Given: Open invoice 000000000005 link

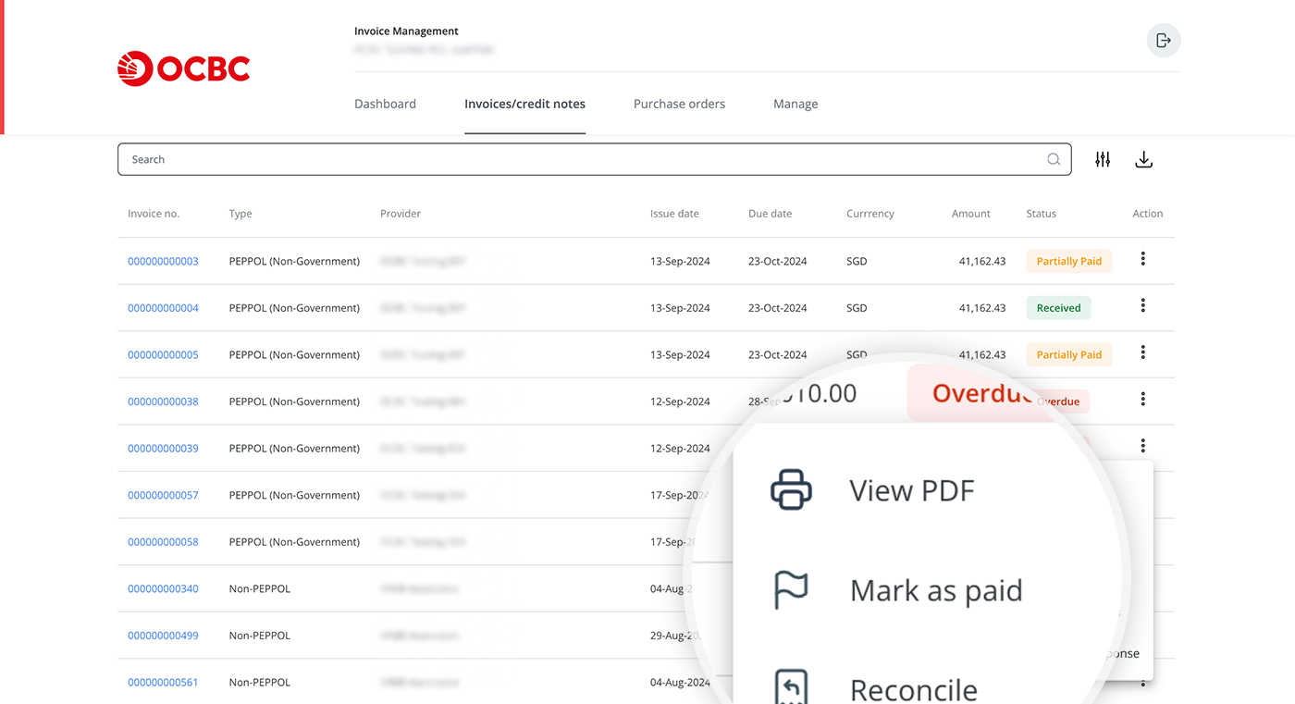Looking at the screenshot, I should pyautogui.click(x=163, y=354).
